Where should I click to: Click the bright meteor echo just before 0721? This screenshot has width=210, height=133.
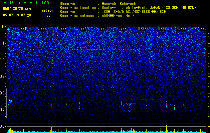pyautogui.click(x=10, y=102)
